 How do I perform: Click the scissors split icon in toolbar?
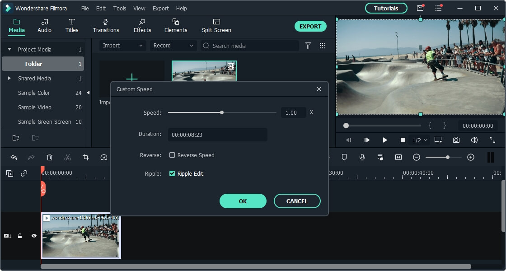[68, 157]
